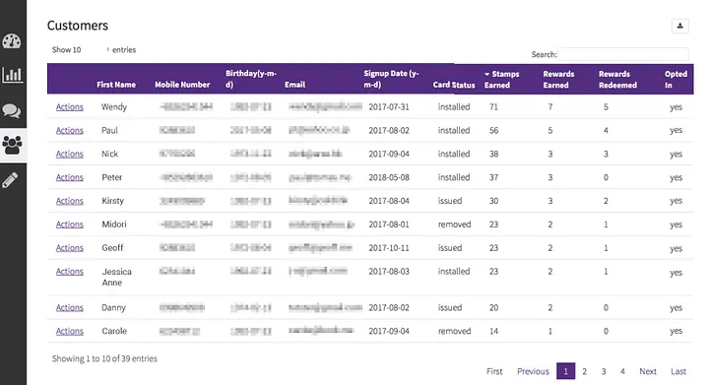The width and height of the screenshot is (709, 385).
Task: Jump to the Last page
Action: (678, 371)
